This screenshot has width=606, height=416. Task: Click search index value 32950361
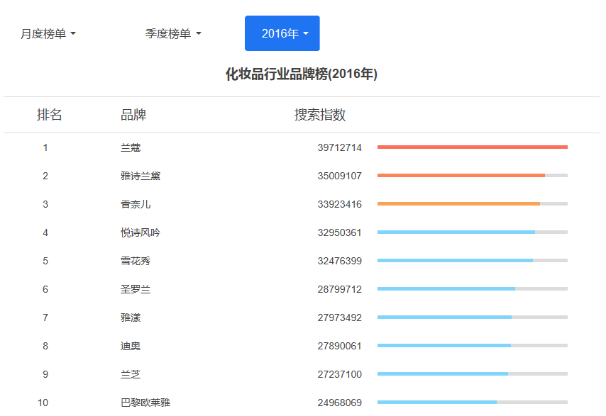[340, 232]
